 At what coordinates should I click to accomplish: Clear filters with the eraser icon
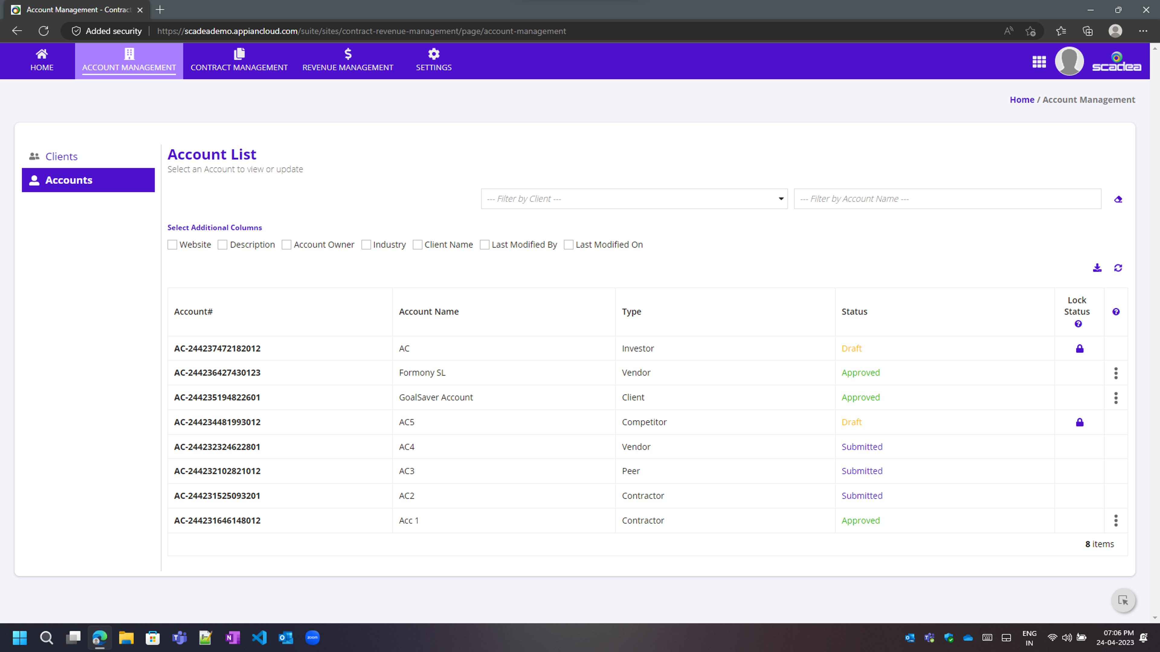[x=1118, y=199]
